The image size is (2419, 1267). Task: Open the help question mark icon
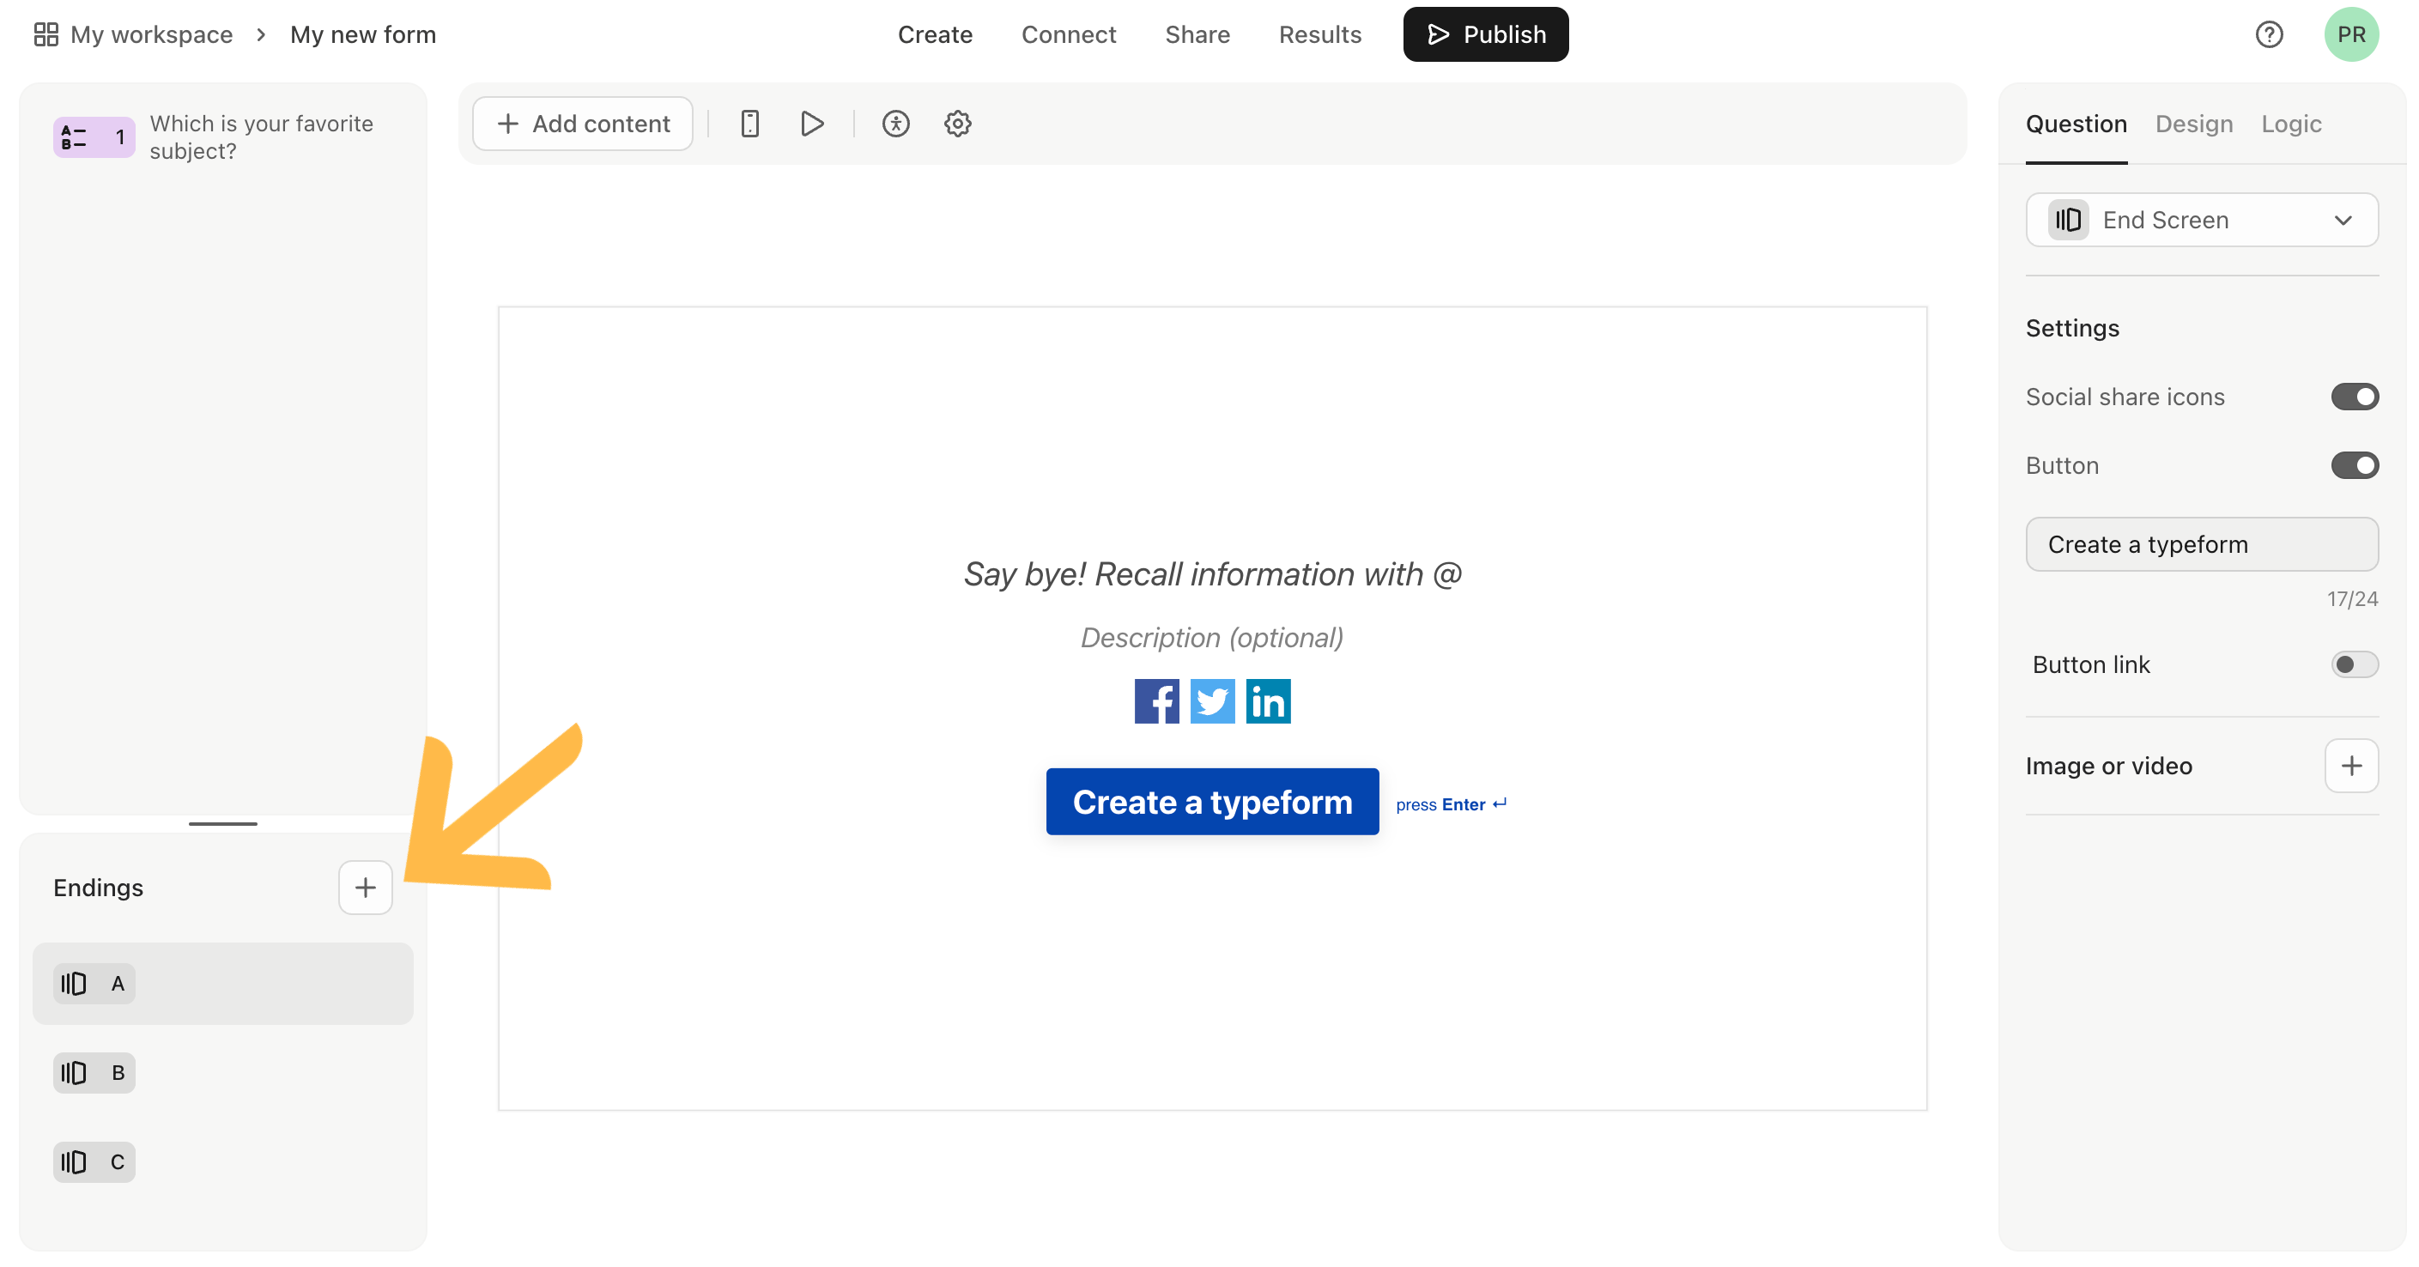pyautogui.click(x=2269, y=34)
